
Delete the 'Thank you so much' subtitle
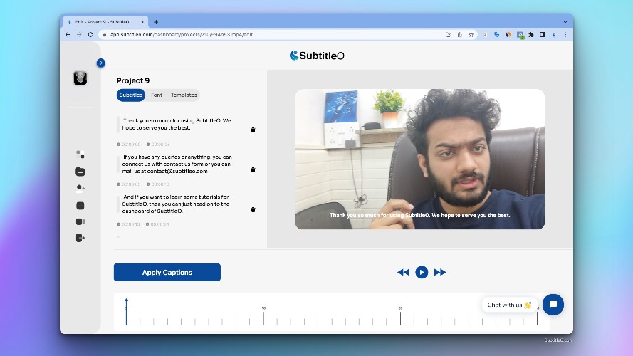click(253, 130)
